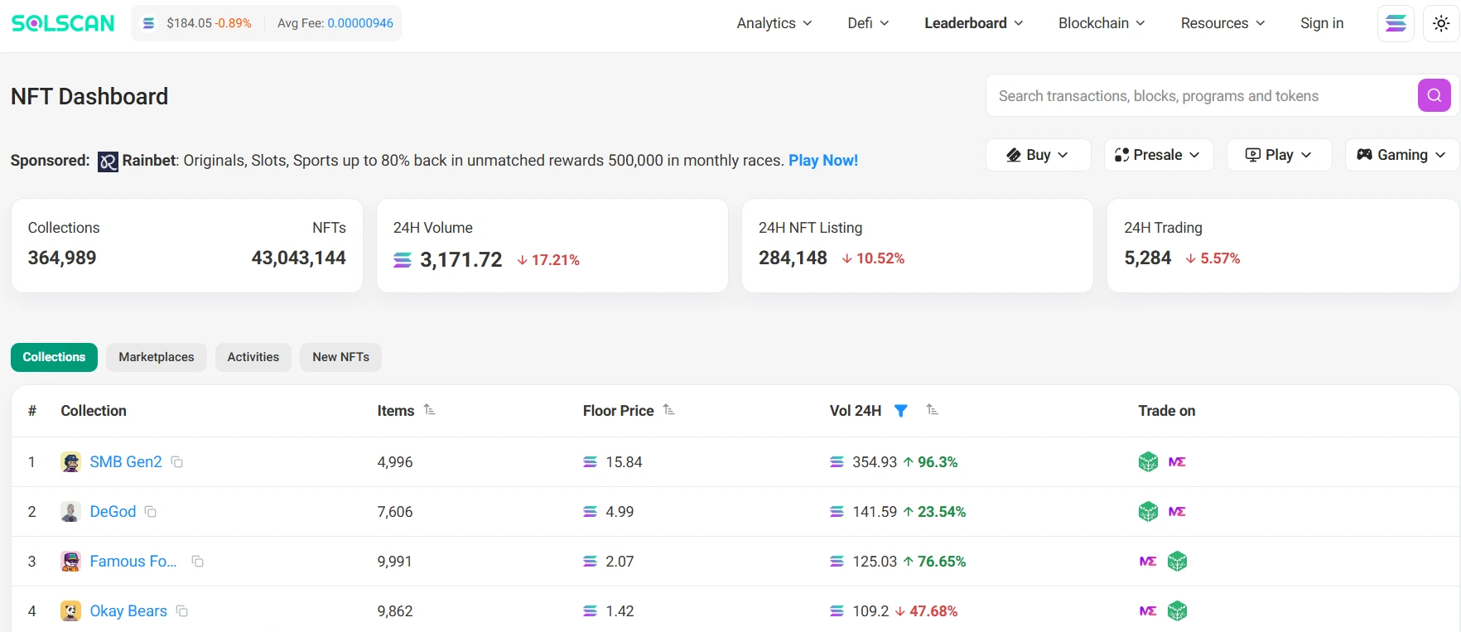Click the Solscan logo
Viewport: 1461px width, 632px height.
pos(63,23)
